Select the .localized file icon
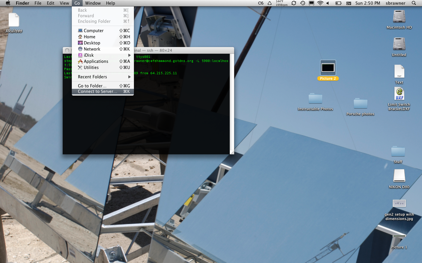Image resolution: width=422 pixels, height=263 pixels. coord(14,20)
